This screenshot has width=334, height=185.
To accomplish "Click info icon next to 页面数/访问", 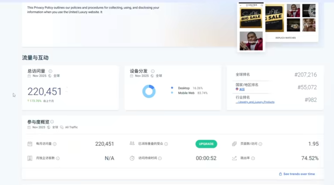I will [x=260, y=144].
